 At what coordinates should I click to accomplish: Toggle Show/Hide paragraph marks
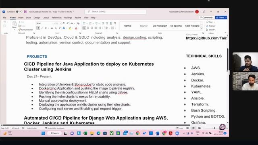(x=115, y=23)
